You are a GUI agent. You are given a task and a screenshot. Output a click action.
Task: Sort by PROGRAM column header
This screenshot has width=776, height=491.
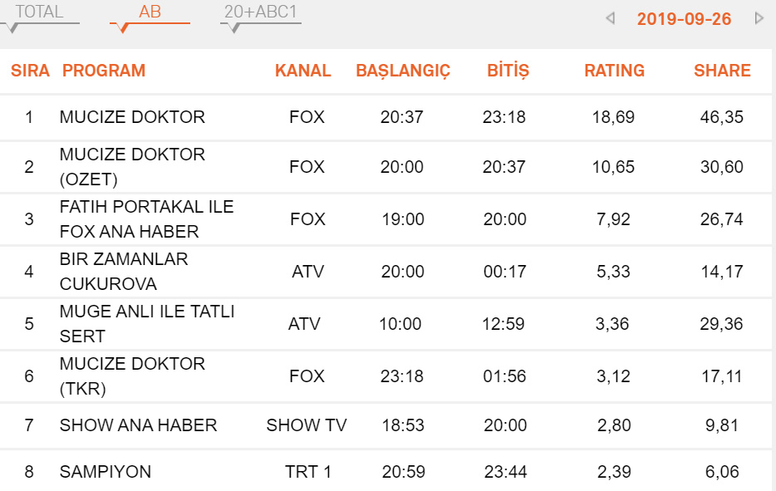click(x=104, y=71)
